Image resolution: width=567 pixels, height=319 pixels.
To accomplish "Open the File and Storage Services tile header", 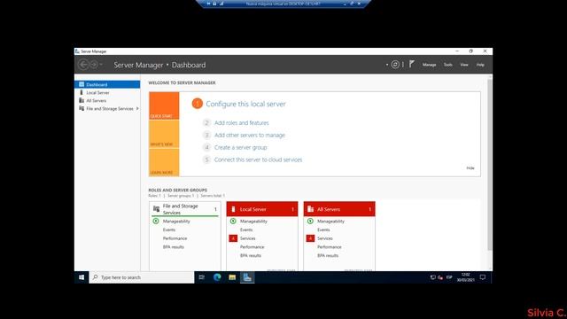I will pos(185,209).
